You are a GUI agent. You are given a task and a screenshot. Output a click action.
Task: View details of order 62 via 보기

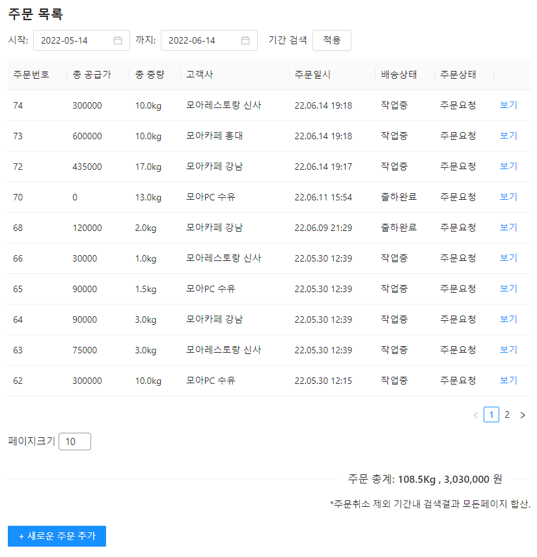[x=508, y=380]
